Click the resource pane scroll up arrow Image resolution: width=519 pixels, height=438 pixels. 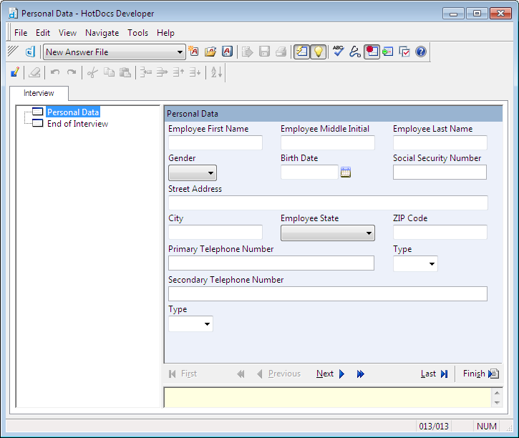[x=497, y=393]
